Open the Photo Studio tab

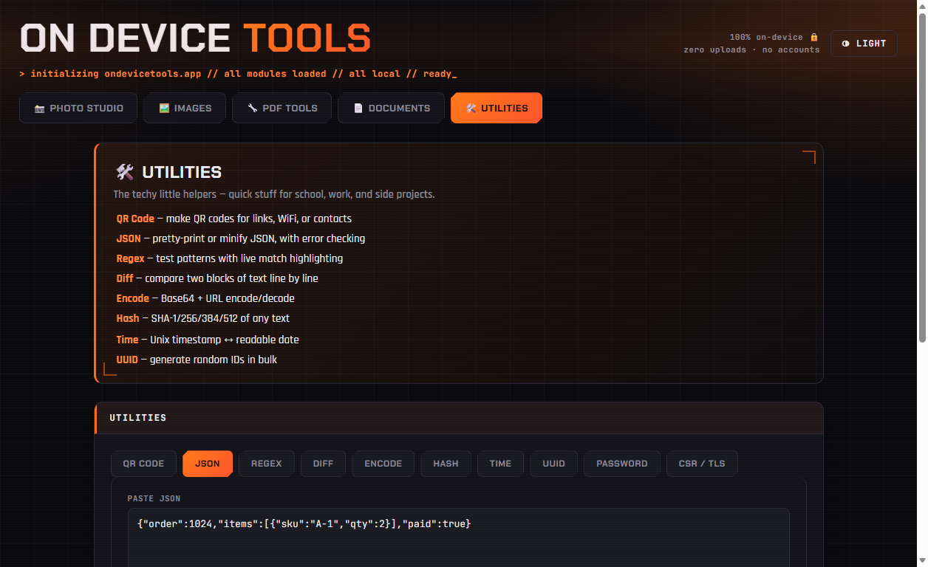pos(78,108)
